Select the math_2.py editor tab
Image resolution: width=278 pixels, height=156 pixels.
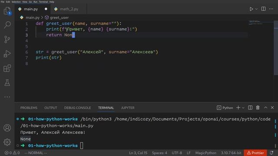pyautogui.click(x=69, y=9)
